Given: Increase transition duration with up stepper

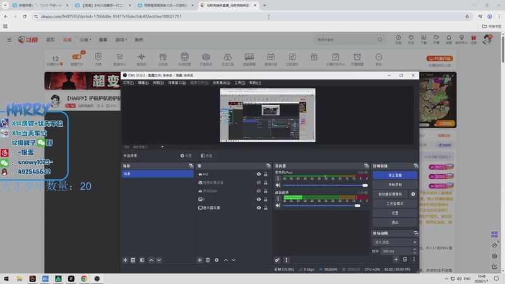Looking at the screenshot, I should coord(415,249).
